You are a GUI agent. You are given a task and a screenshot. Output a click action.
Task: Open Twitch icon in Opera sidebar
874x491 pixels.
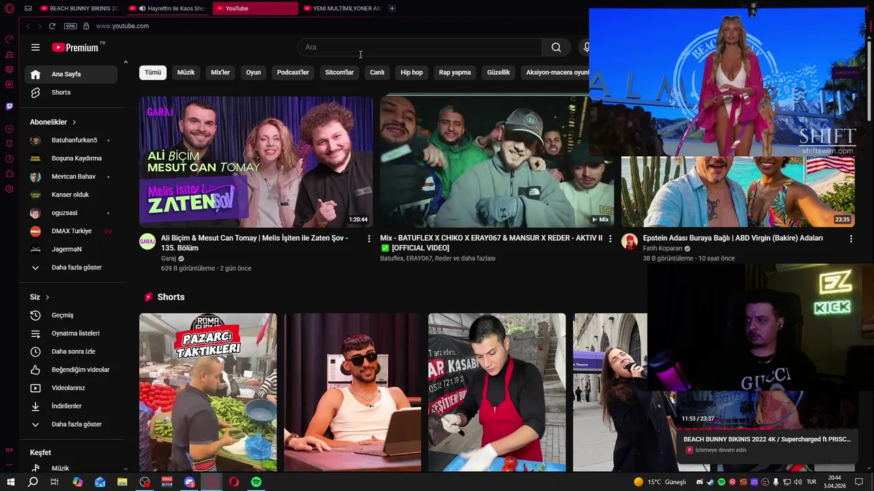coord(10,106)
